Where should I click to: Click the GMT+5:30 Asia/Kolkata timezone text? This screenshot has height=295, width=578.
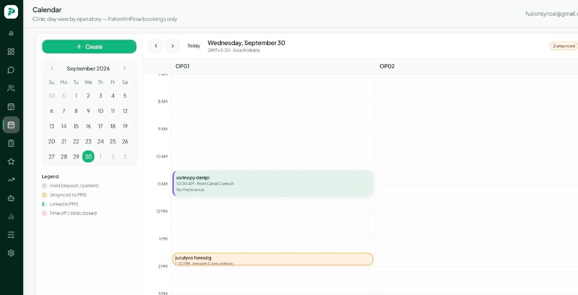(x=233, y=50)
